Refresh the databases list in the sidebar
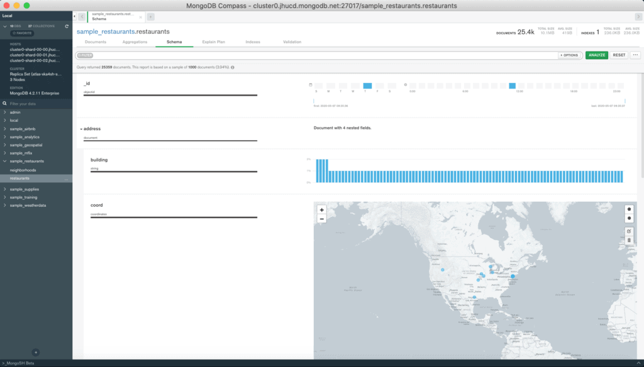Viewport: 644px width, 367px height. pos(67,26)
